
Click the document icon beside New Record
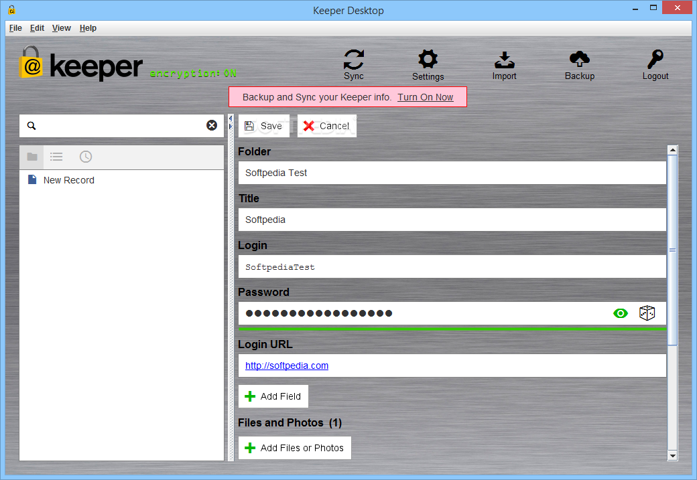click(32, 179)
